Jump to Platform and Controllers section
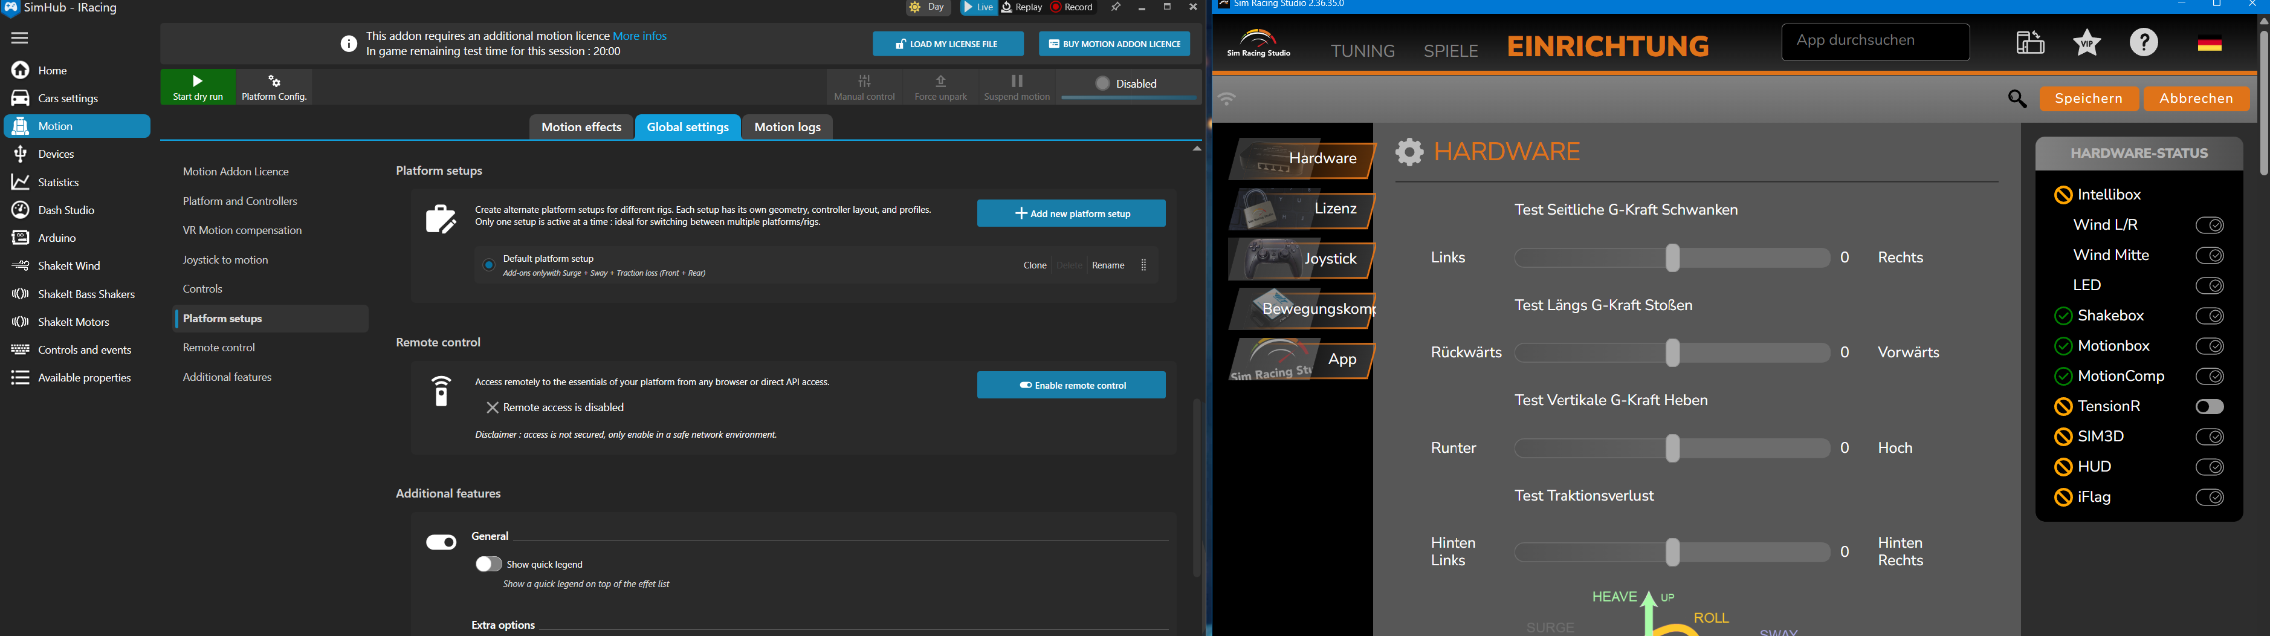Screen dimensions: 2270x636 tap(240, 202)
